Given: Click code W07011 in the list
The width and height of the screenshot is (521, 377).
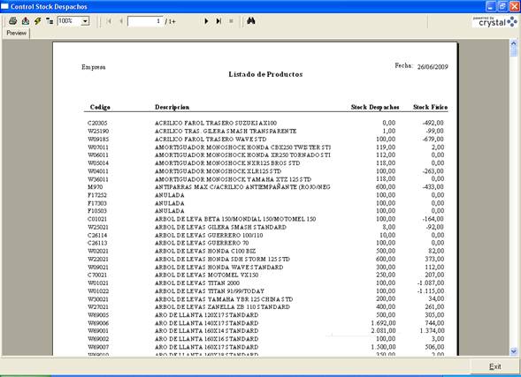Looking at the screenshot, I should (x=98, y=147).
